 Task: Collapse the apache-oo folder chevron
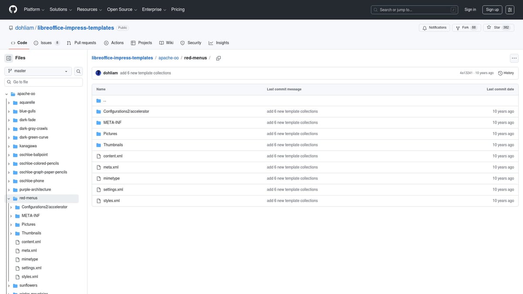pos(7,94)
